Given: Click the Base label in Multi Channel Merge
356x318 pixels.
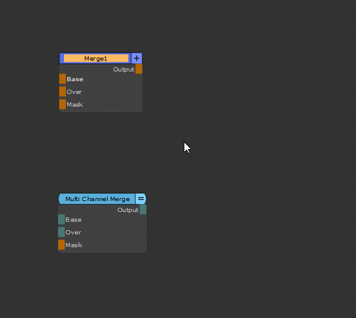Looking at the screenshot, I should (73, 220).
